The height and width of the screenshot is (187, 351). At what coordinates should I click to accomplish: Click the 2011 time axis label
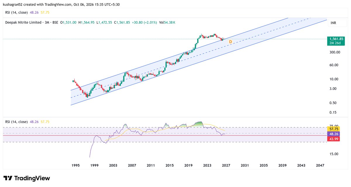[151, 165]
